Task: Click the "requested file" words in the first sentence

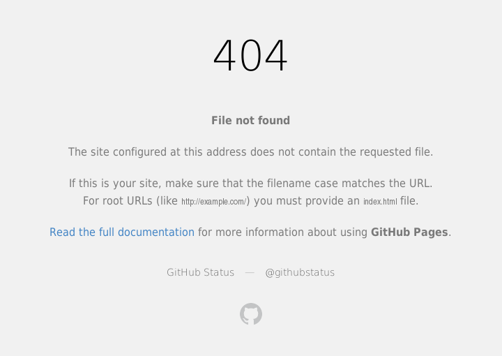Action: click(x=396, y=152)
